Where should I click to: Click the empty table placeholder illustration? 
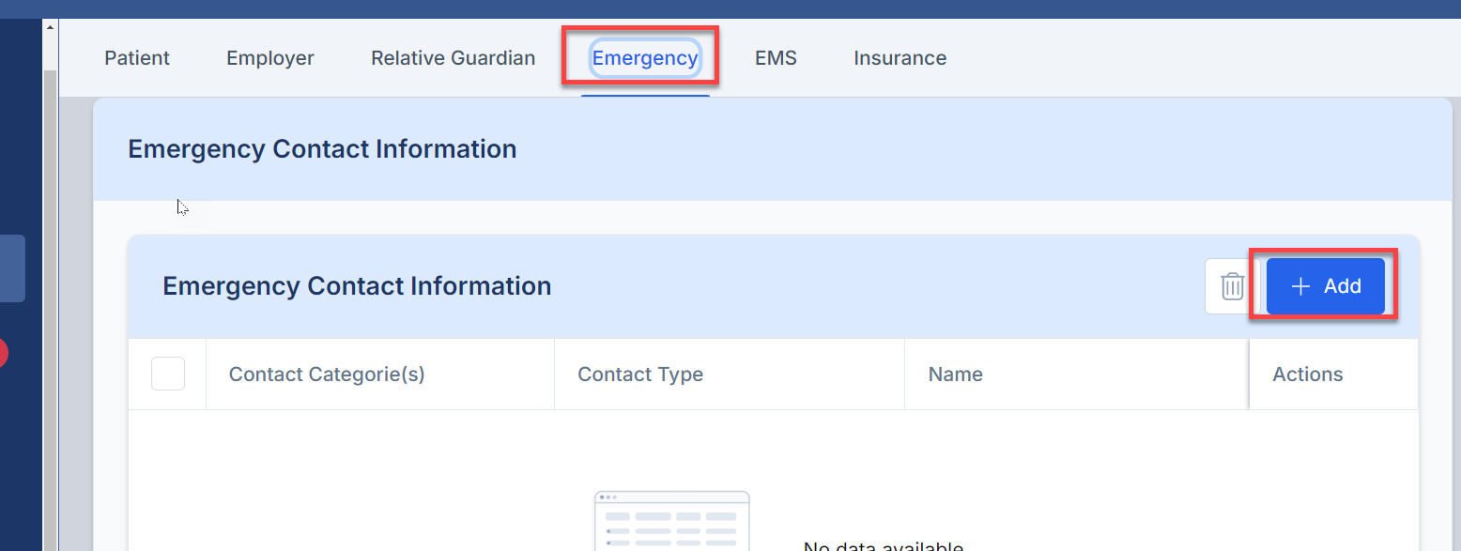[x=672, y=520]
